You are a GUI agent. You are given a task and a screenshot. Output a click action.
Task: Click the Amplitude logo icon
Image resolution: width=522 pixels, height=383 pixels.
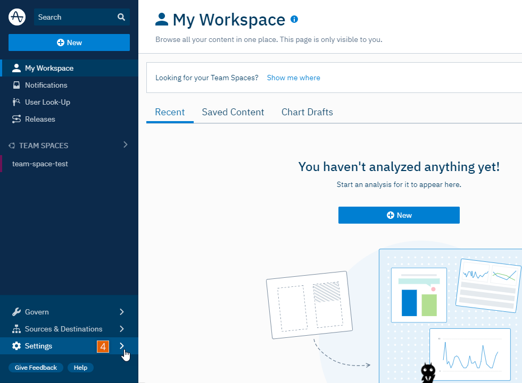tap(16, 17)
